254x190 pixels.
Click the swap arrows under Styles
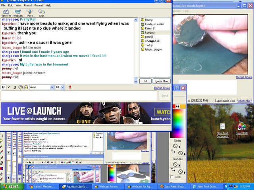(x=173, y=151)
